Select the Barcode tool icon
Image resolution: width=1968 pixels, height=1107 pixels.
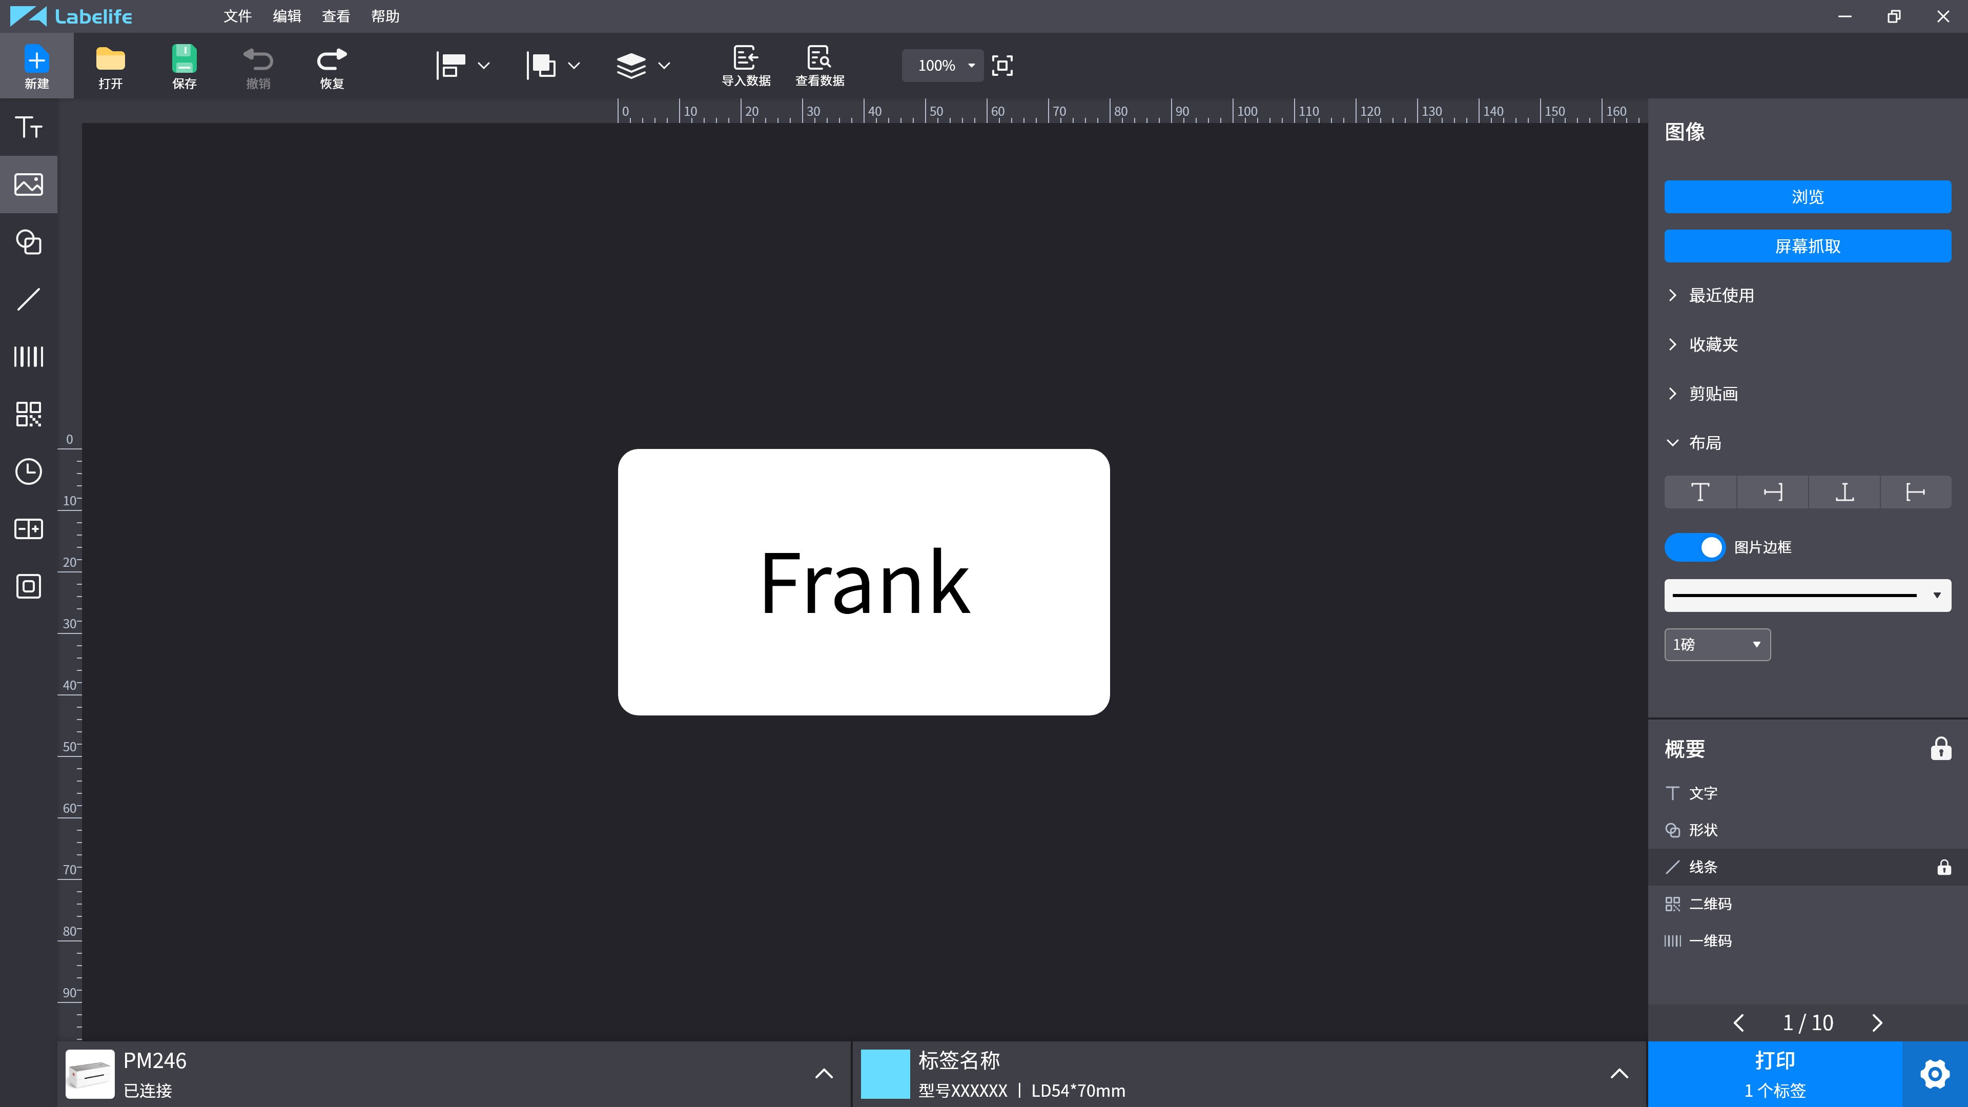(x=28, y=357)
